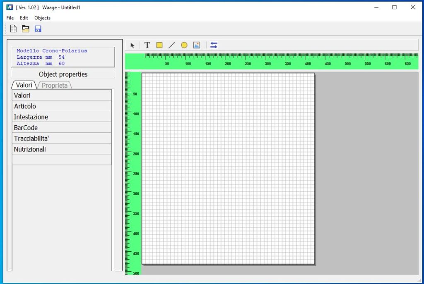424x284 pixels.
Task: Click the New document icon
Action: pos(13,29)
